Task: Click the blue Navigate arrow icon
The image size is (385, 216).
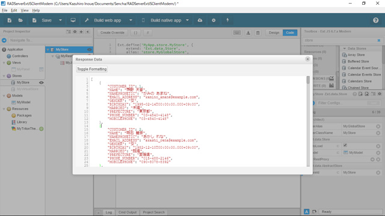Action: 4,40
